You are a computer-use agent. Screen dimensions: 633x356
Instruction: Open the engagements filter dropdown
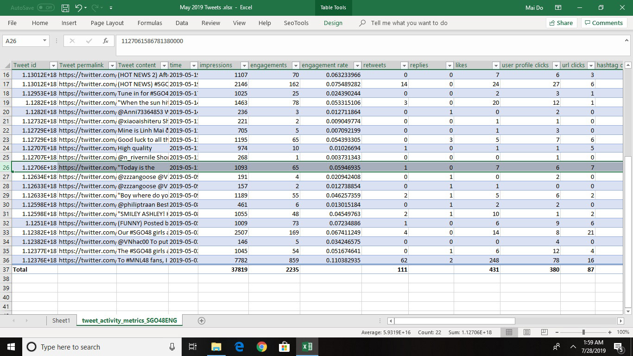tap(296, 65)
